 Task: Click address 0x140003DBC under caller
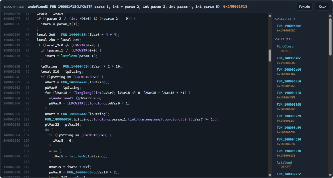286,30
